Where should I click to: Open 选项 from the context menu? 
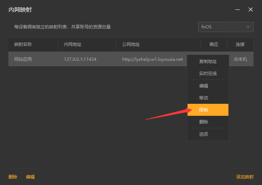[208, 134]
